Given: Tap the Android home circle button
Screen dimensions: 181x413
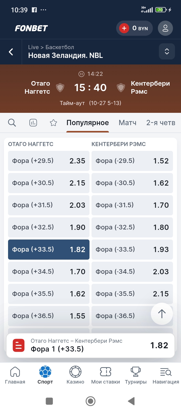Looking at the screenshot, I should 90,401.
